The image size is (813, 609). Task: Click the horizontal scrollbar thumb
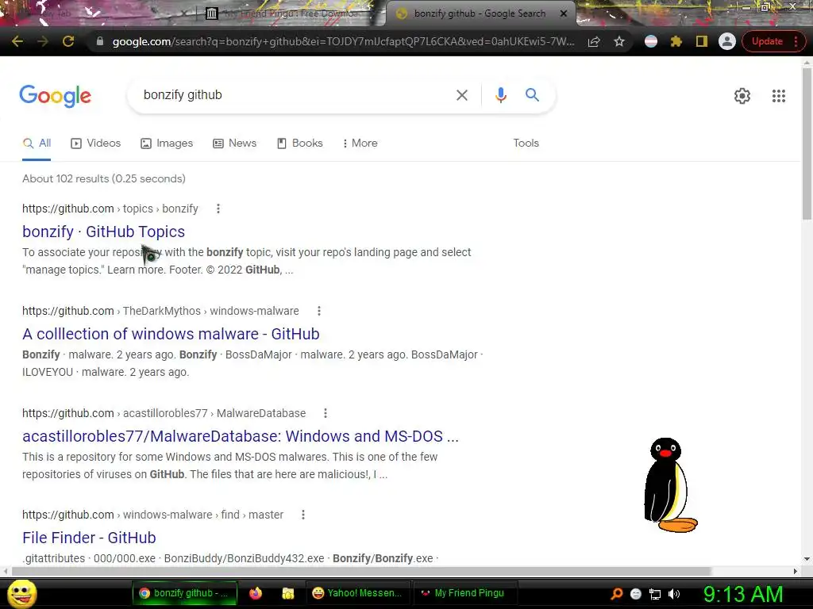pyautogui.click(x=361, y=571)
